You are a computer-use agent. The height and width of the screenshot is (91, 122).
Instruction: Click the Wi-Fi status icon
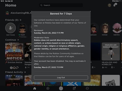pyautogui.click(x=113, y=1)
